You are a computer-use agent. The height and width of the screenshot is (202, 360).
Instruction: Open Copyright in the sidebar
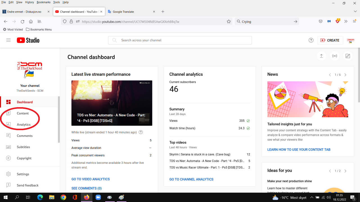pyautogui.click(x=24, y=158)
